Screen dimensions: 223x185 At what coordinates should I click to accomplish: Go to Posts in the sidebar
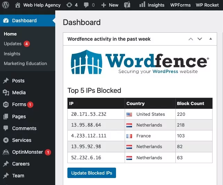pyautogui.click(x=18, y=81)
